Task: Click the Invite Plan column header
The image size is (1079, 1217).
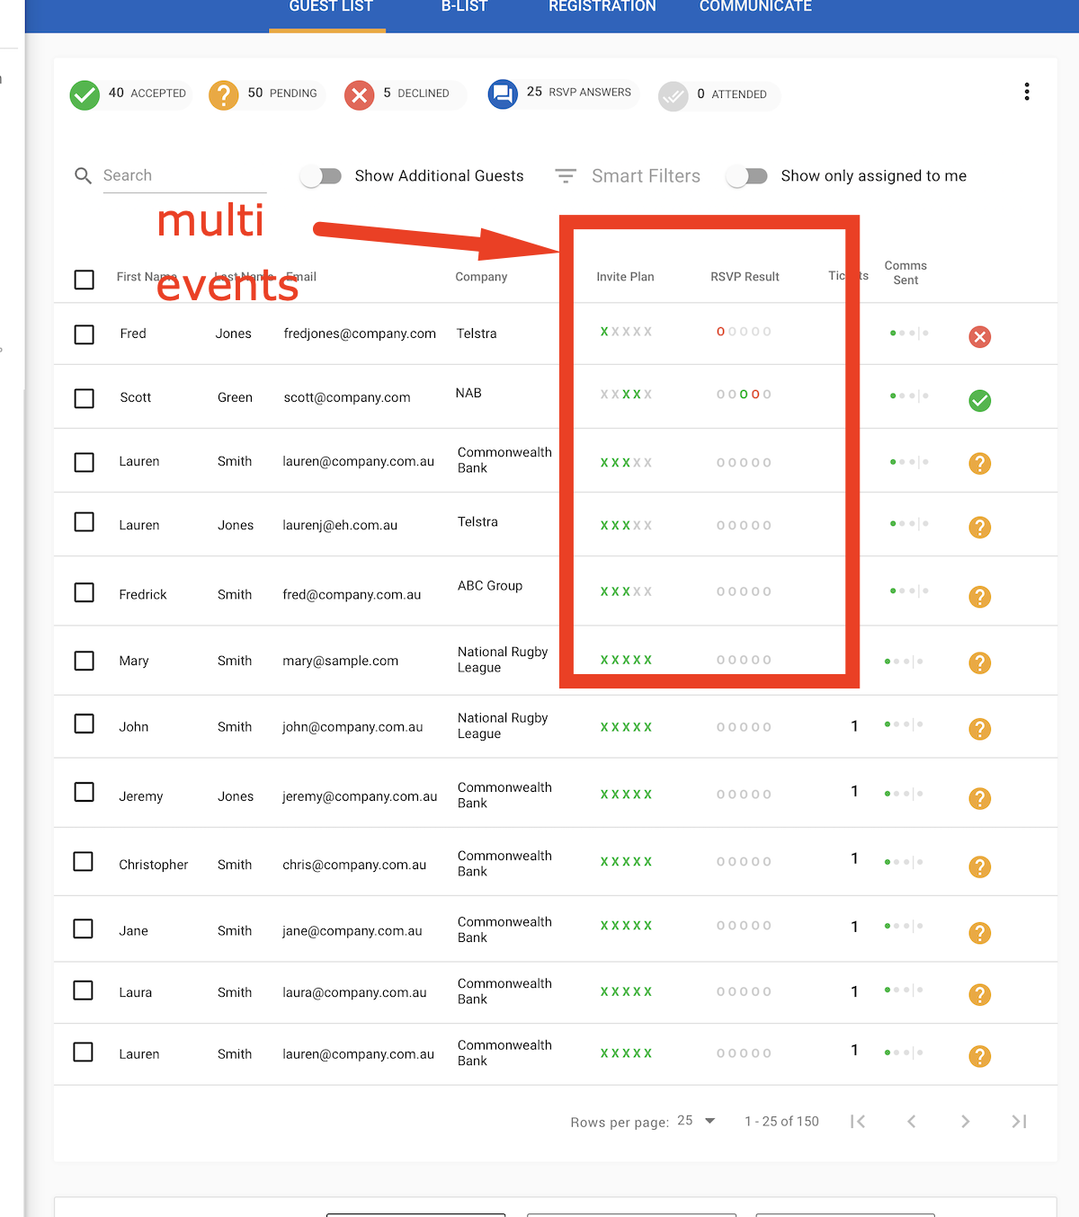Action: (625, 277)
